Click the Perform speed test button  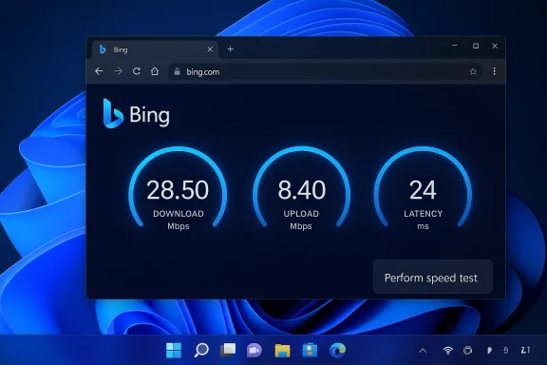coord(433,278)
